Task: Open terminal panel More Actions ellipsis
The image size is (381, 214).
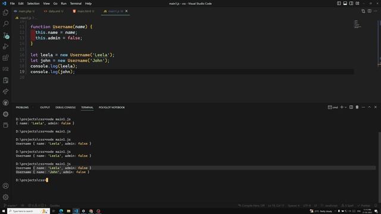Action: point(363,107)
